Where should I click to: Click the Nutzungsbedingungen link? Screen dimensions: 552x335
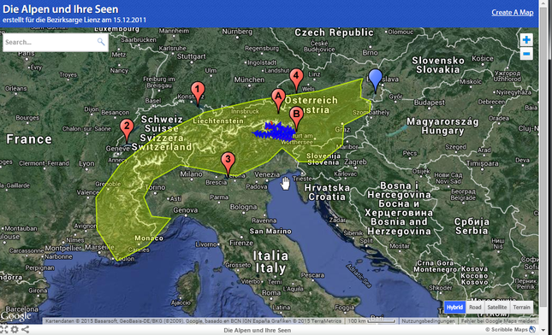pos(428,321)
